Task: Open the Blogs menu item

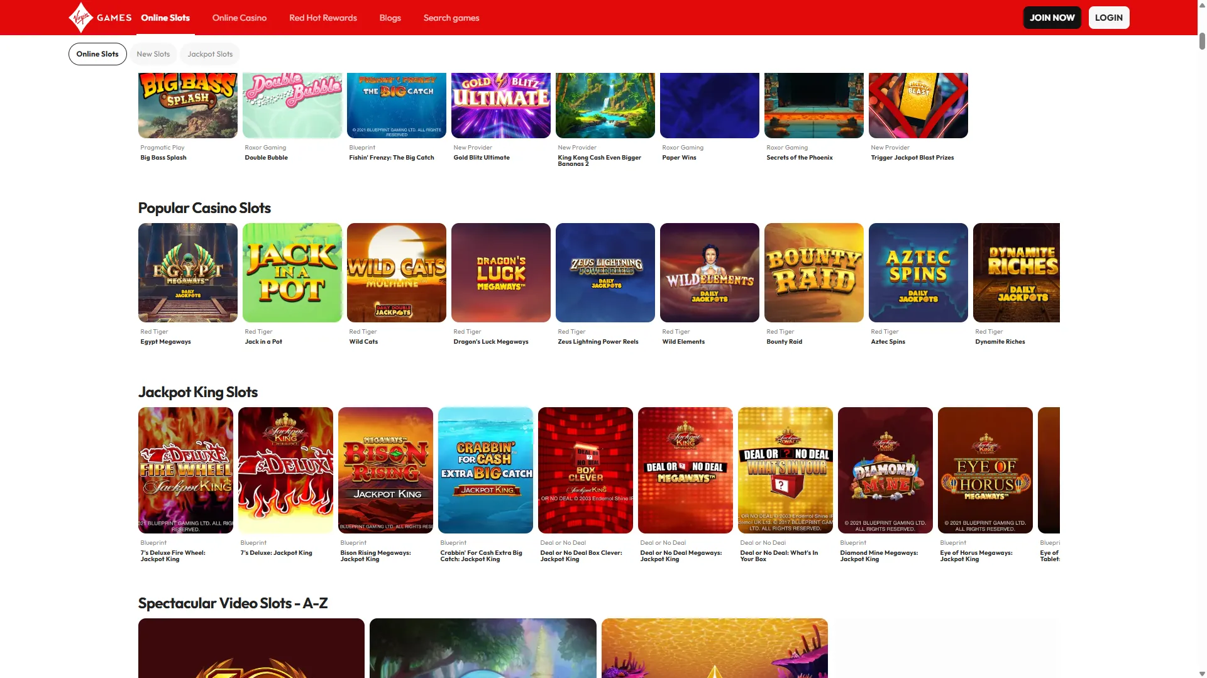Action: pos(390,18)
